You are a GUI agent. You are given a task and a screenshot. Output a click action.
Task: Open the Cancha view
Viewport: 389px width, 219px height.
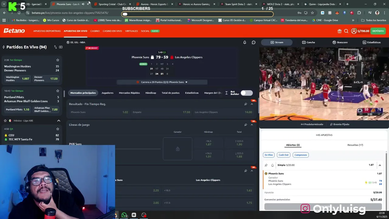click(308, 42)
